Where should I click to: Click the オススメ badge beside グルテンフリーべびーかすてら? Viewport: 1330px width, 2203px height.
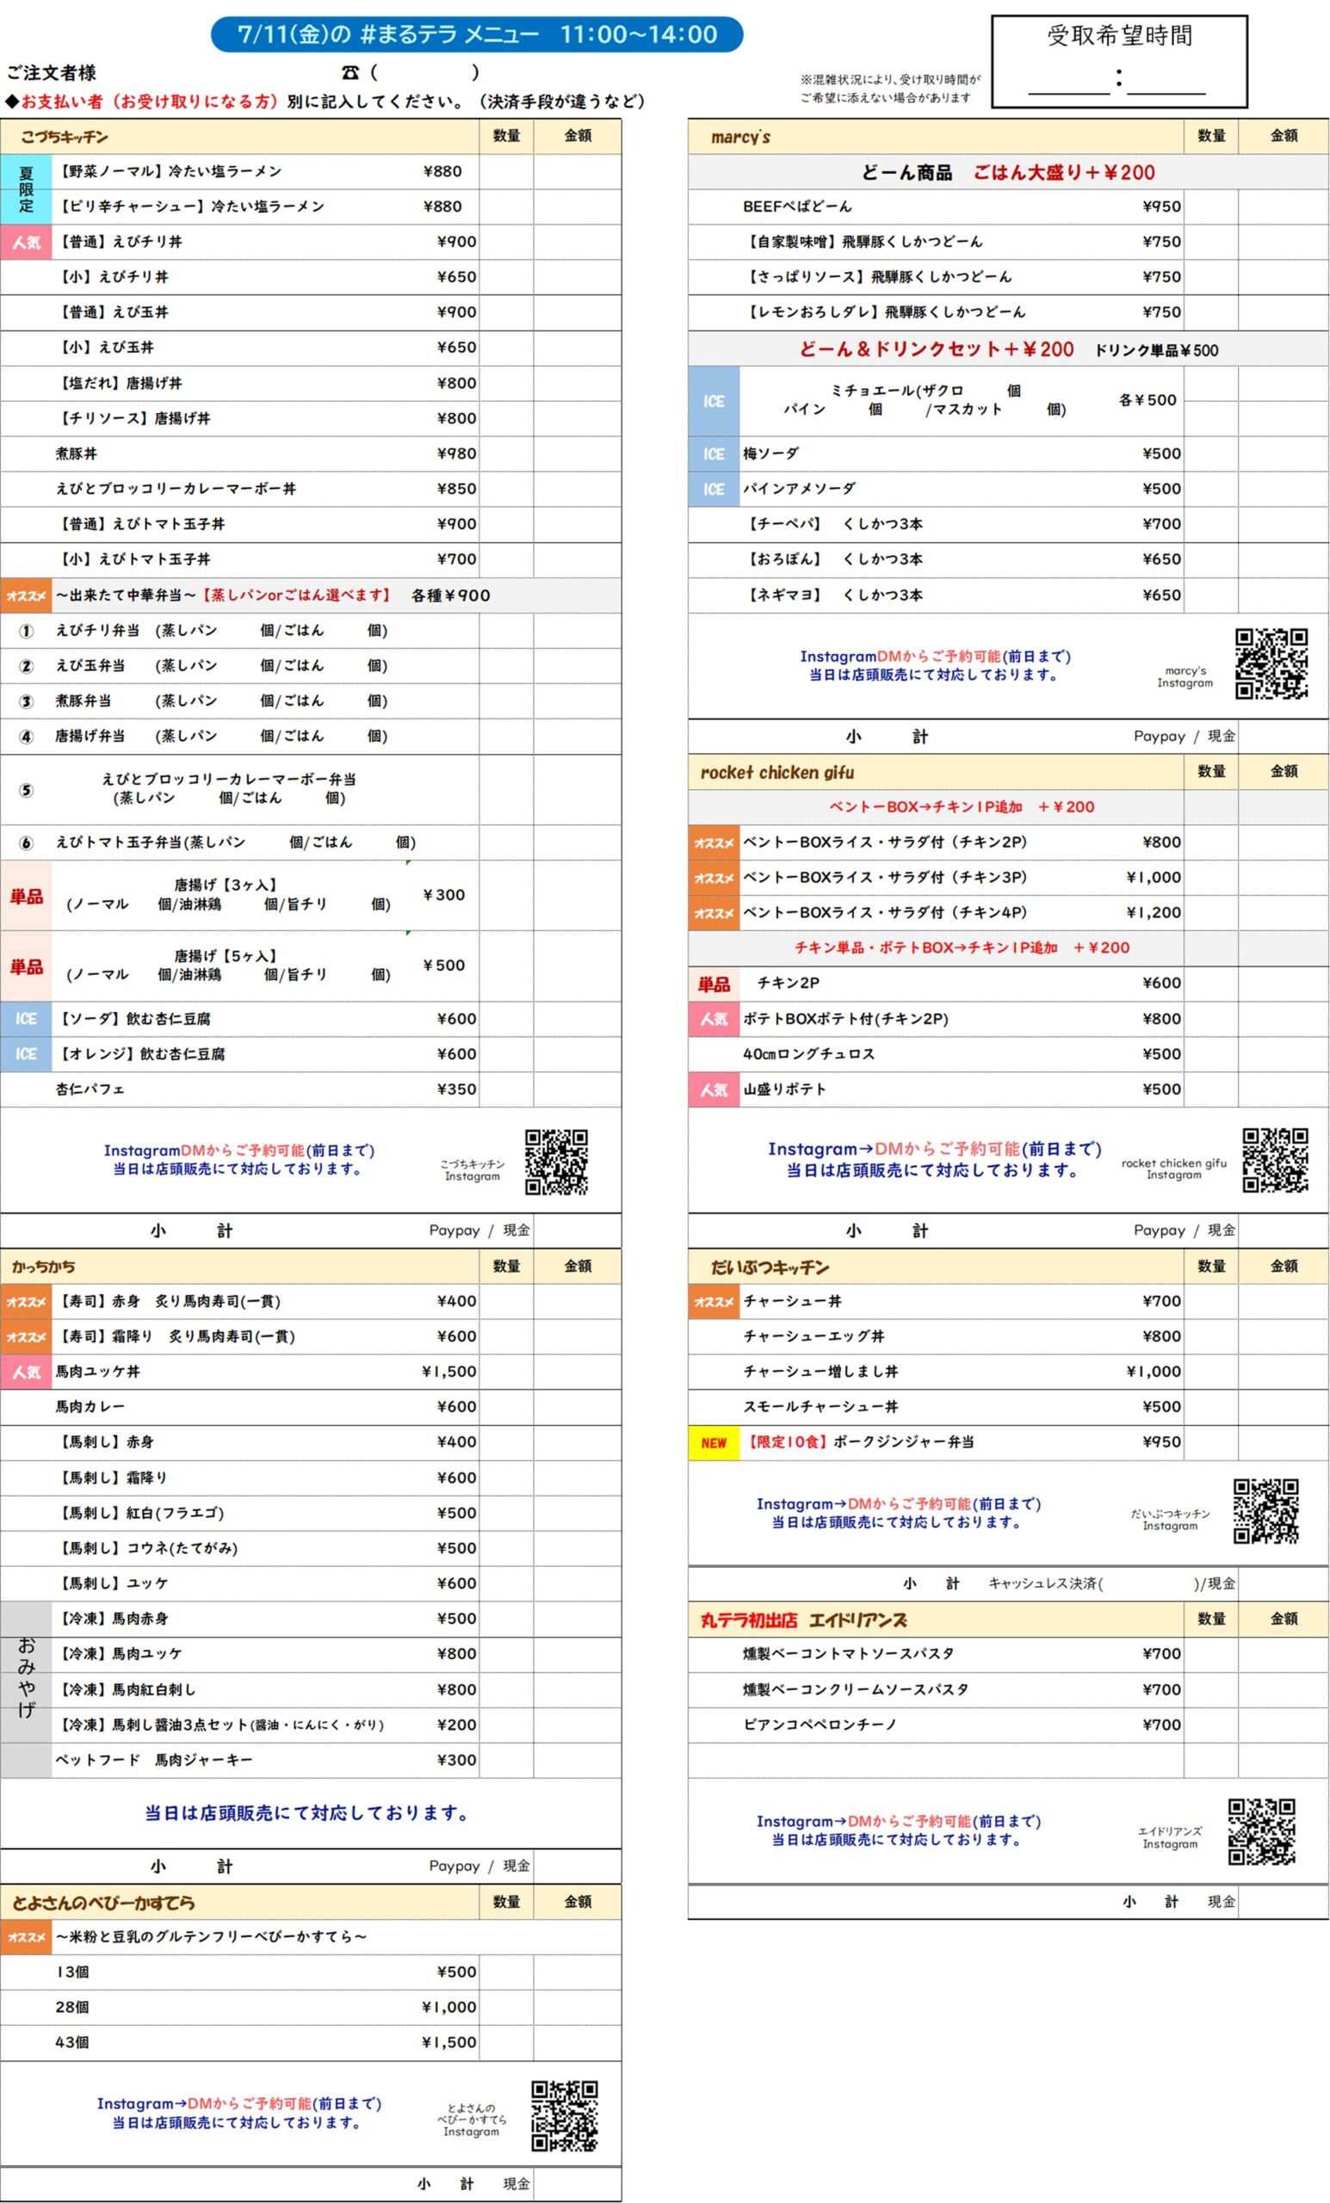pos(26,1936)
